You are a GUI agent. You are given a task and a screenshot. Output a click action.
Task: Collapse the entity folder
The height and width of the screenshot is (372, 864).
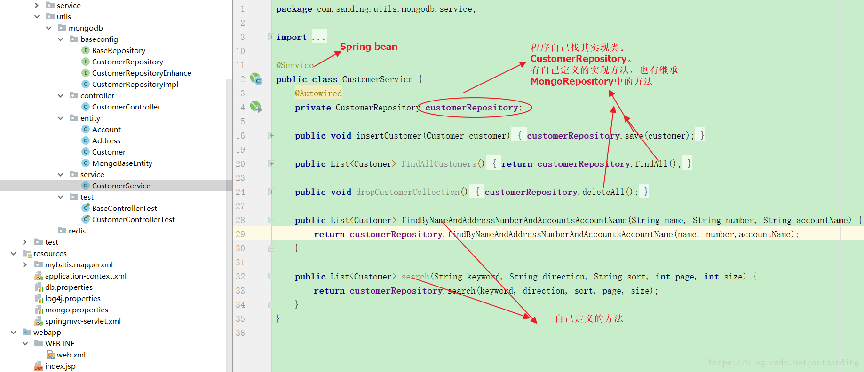(60, 118)
